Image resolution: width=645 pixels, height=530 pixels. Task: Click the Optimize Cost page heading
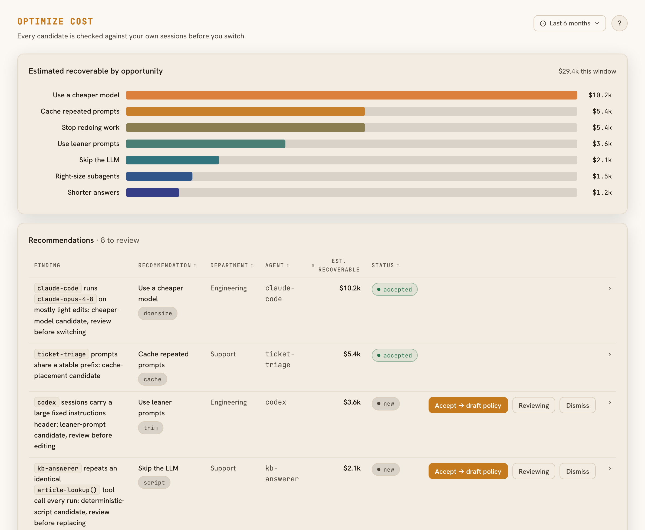coord(55,21)
